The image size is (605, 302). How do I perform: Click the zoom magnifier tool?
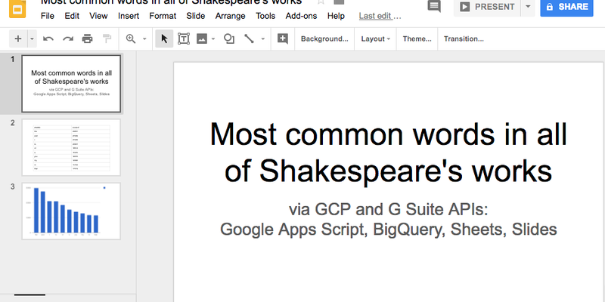[x=131, y=39]
